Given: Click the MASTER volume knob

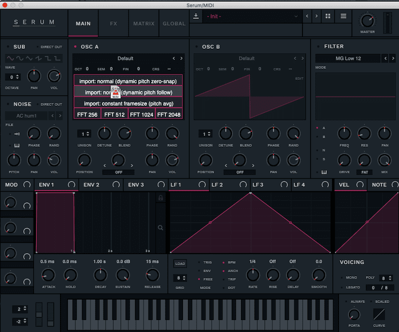Looking at the screenshot, I should click(x=367, y=21).
